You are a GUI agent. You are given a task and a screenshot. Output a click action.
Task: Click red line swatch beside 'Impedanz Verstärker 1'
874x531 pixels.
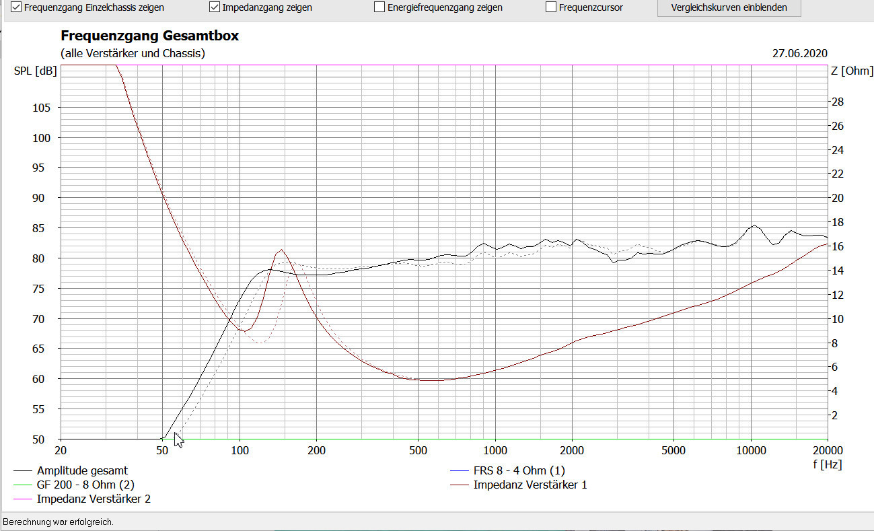tap(459, 485)
